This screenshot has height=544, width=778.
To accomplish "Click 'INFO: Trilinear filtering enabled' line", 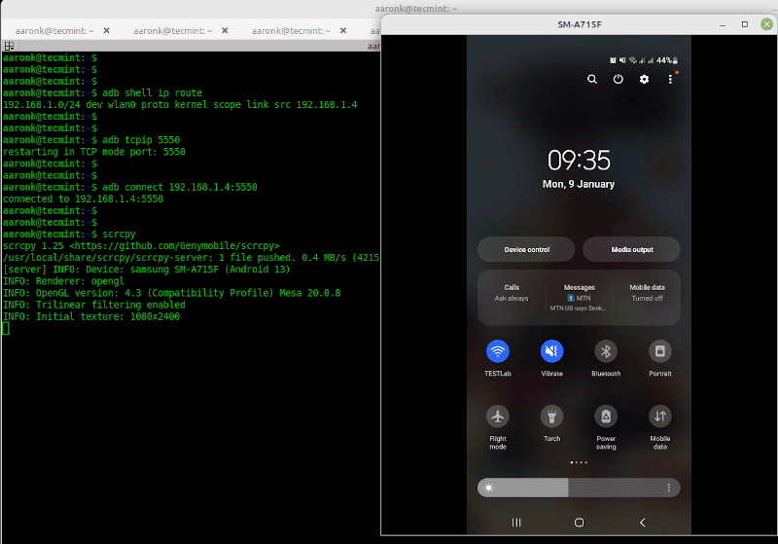I will click(x=93, y=305).
